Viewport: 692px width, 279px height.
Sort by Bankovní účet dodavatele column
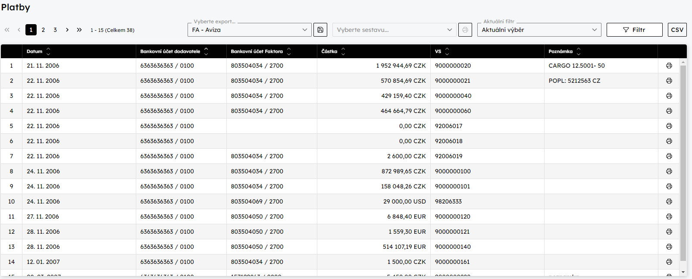[206, 51]
